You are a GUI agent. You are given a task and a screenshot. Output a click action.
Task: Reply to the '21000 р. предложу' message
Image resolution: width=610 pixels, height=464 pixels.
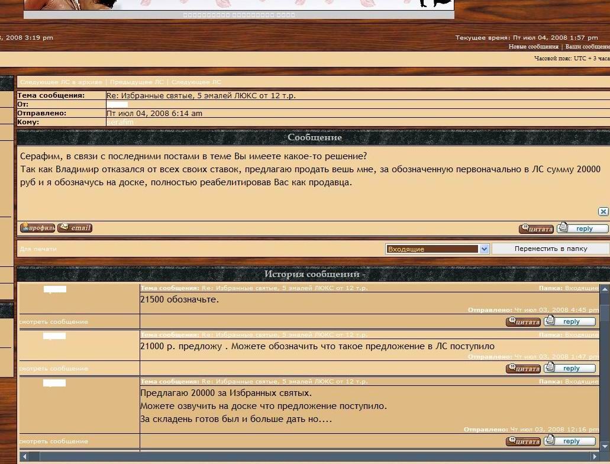click(570, 368)
